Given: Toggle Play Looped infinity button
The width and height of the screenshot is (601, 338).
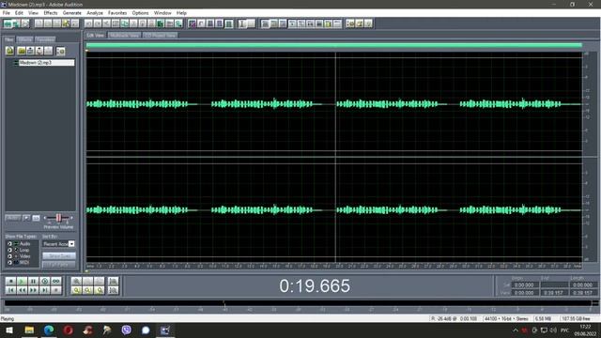Looking at the screenshot, I should tap(56, 282).
